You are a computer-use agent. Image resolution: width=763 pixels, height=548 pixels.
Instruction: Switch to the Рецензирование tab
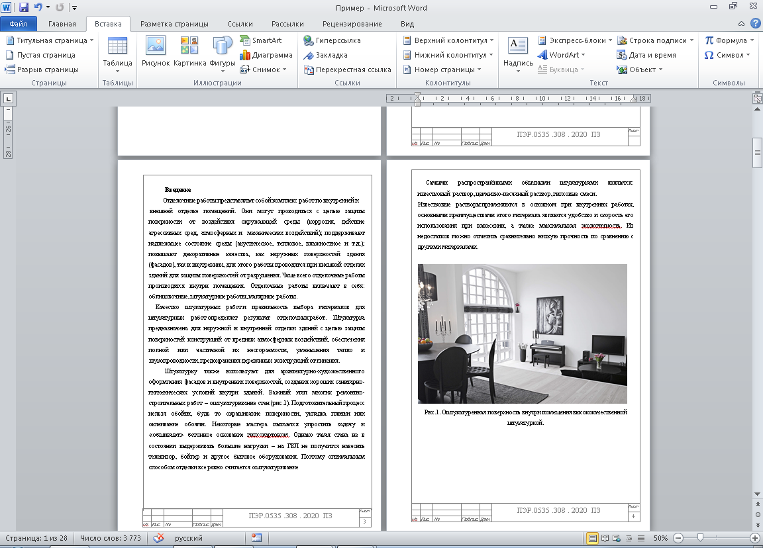(x=352, y=24)
